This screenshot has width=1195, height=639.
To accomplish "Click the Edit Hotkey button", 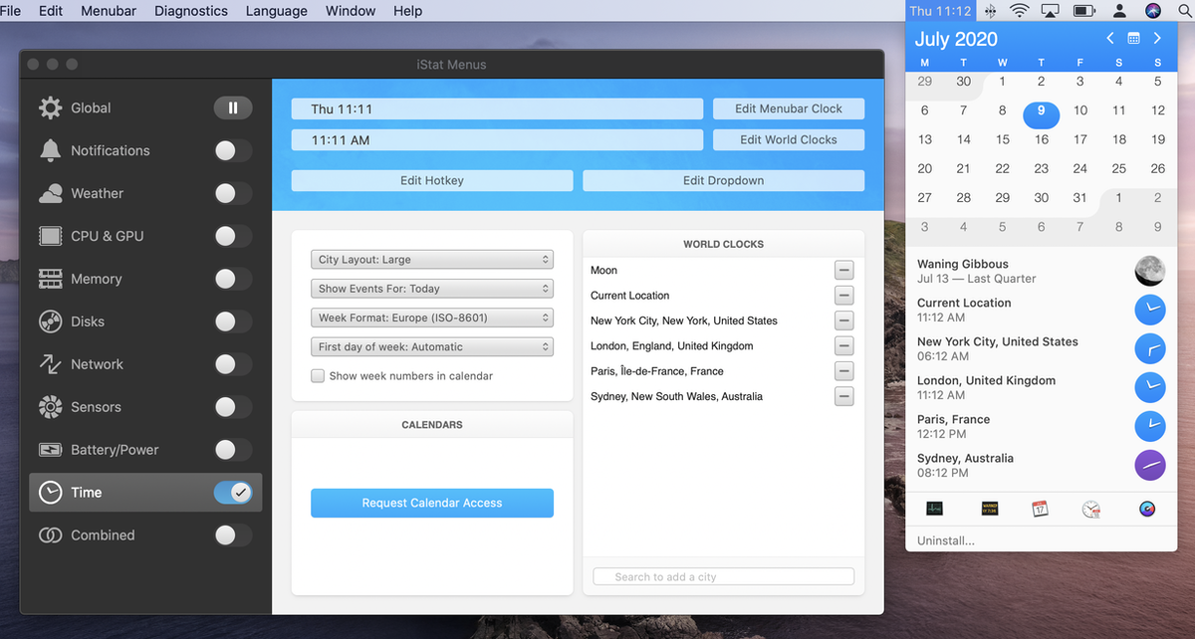I will [x=432, y=180].
